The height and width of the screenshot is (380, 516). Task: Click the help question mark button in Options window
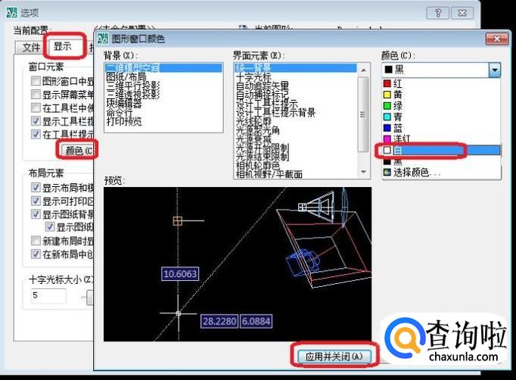[438, 13]
